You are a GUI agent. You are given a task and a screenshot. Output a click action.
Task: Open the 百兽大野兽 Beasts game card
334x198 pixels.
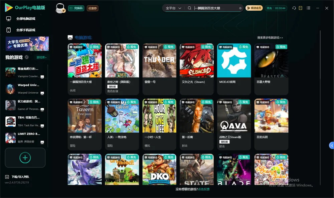click(x=271, y=69)
